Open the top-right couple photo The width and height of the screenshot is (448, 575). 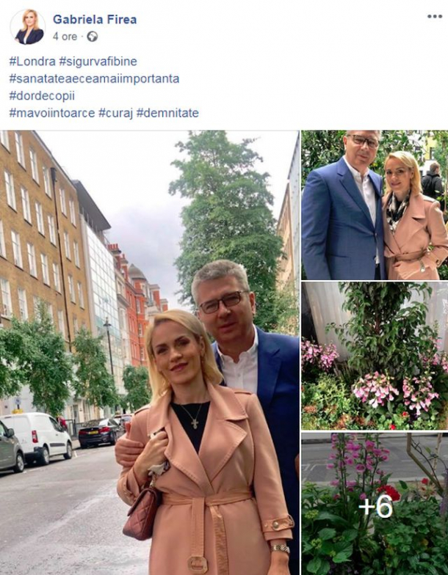tap(375, 205)
